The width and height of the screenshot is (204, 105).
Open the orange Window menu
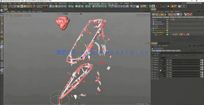pyautogui.click(x=127, y=3)
